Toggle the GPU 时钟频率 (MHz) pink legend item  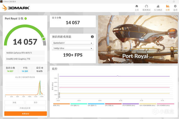click(x=165, y=105)
